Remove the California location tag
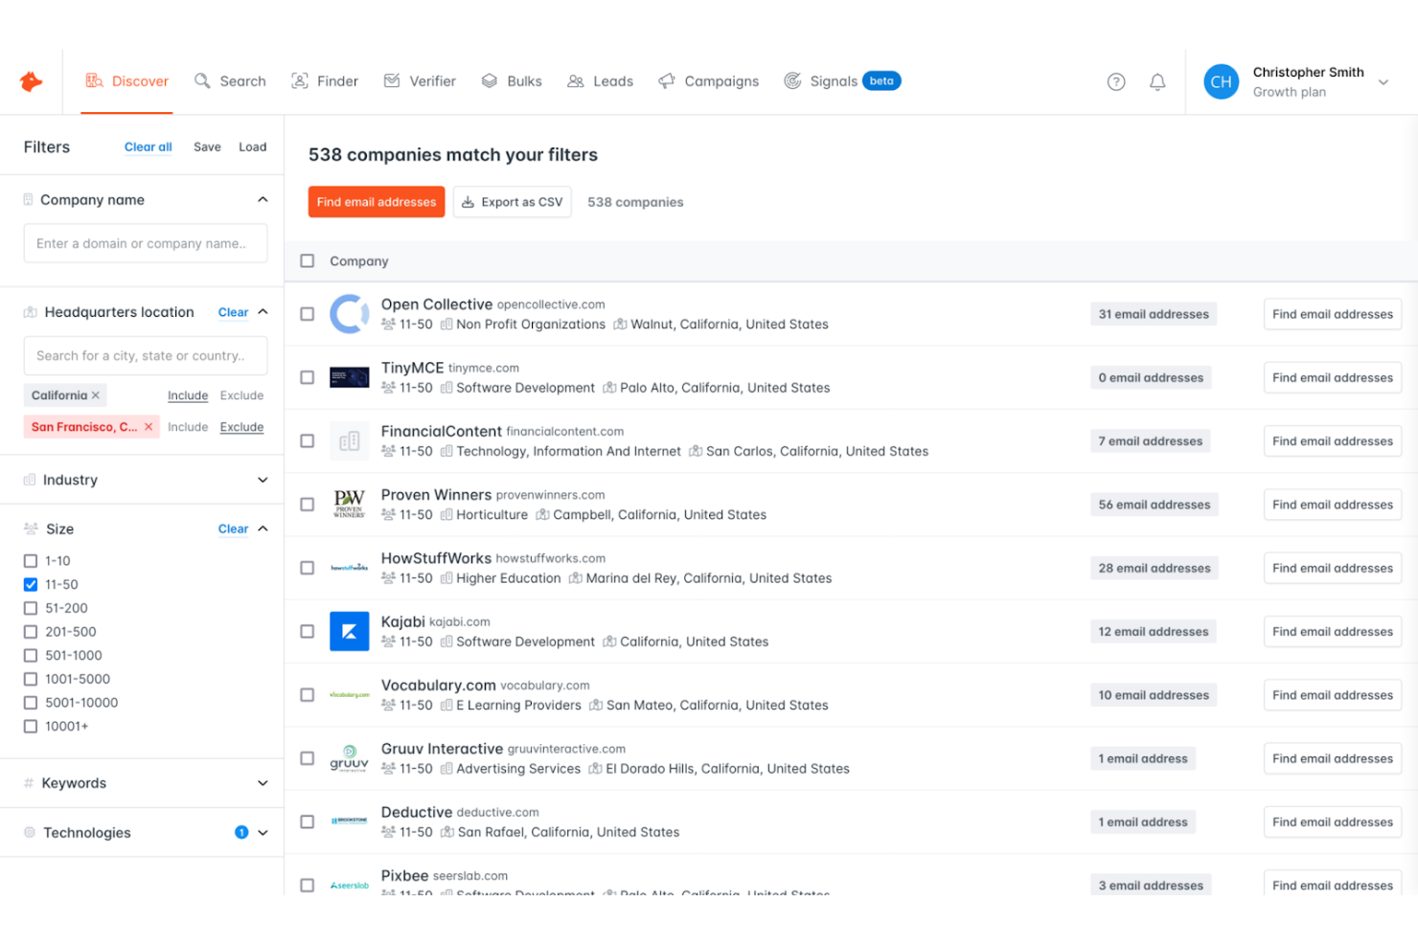1418x945 pixels. [96, 395]
